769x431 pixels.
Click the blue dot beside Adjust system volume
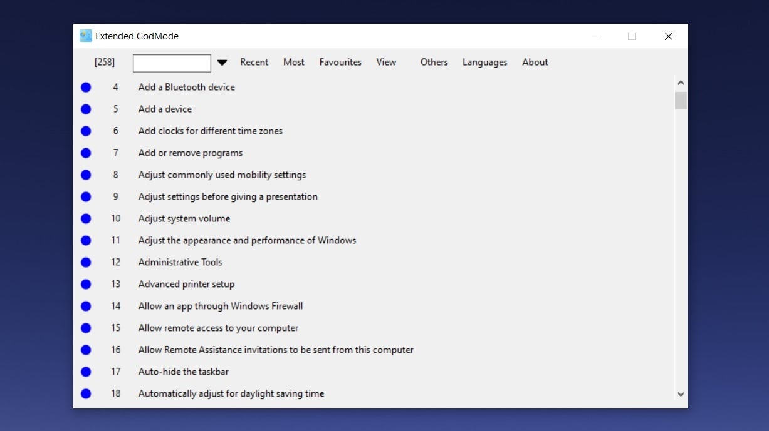click(x=86, y=219)
